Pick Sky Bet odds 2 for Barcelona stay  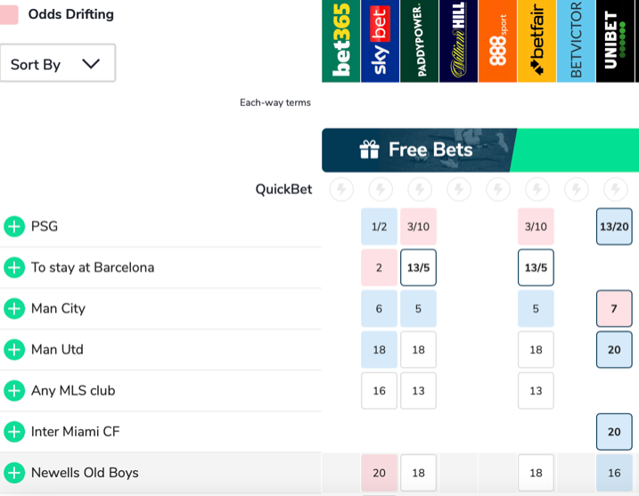pyautogui.click(x=379, y=267)
